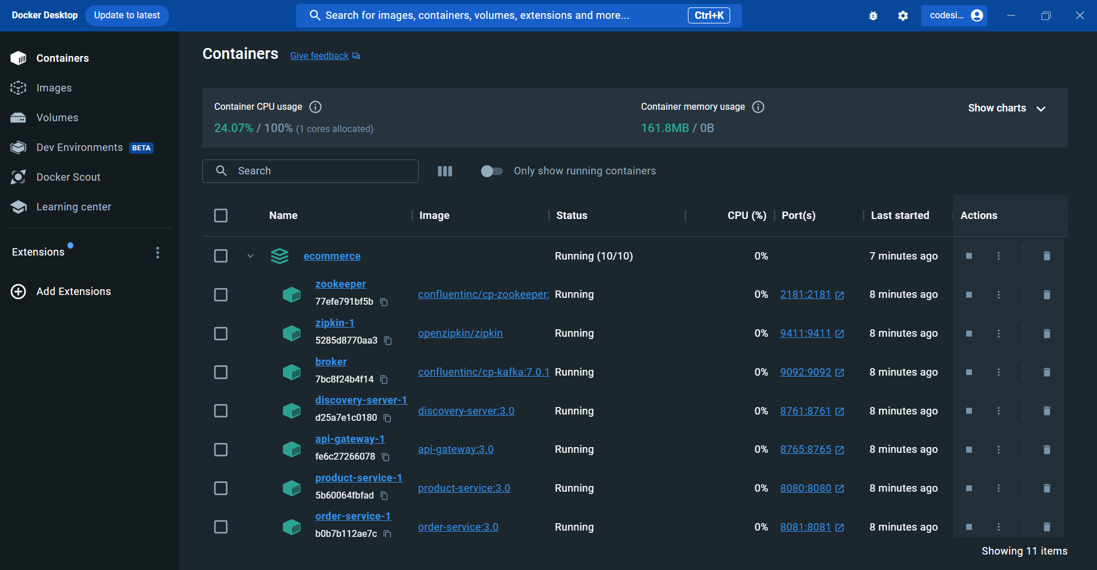The image size is (1097, 570).
Task: Check the api-gateway-1 row checkbox
Action: [x=221, y=450]
